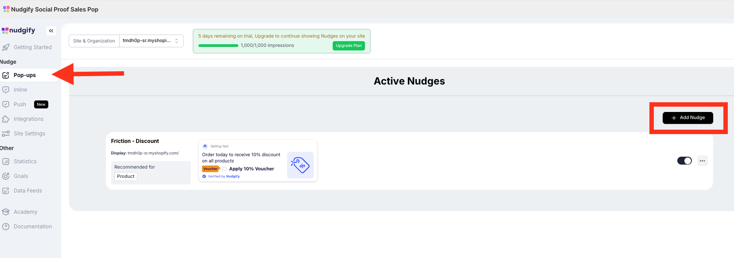
Task: Open the three-dot menu for Friction - Discount
Action: [x=702, y=161]
